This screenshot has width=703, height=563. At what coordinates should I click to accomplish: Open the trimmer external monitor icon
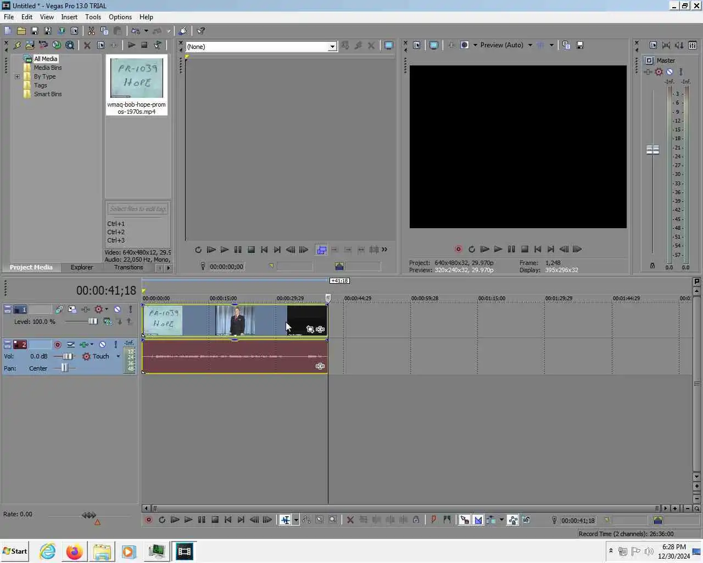click(x=389, y=46)
